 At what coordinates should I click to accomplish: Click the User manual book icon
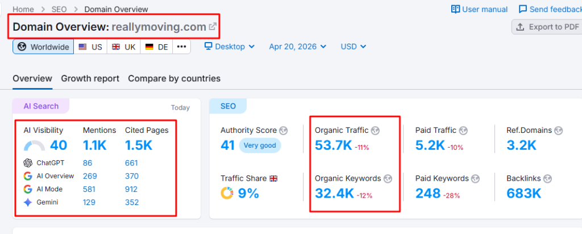pos(455,9)
